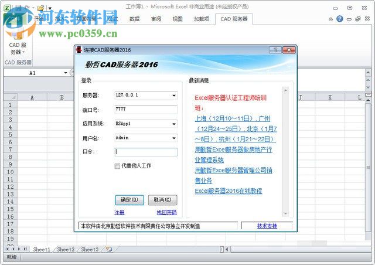Open Excel服务器2016在线教程 link

point(229,191)
